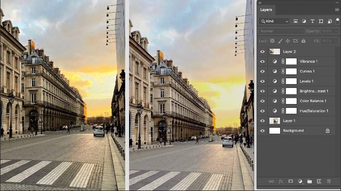Lock transparent pixels

click(x=272, y=41)
